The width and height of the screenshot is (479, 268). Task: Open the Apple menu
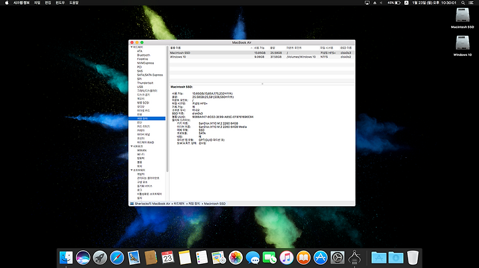(x=7, y=3)
